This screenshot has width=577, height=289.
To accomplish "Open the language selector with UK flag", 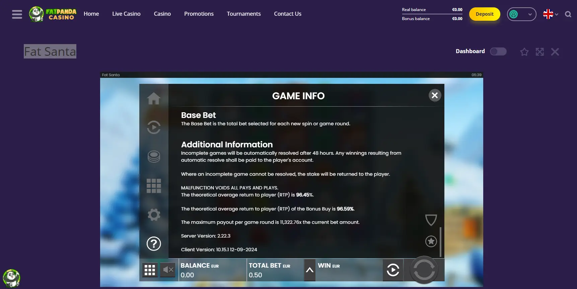I will 550,14.
